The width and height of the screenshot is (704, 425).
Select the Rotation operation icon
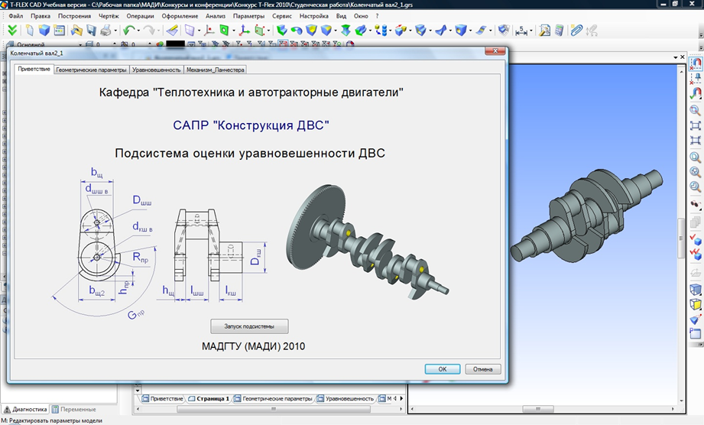(x=297, y=30)
